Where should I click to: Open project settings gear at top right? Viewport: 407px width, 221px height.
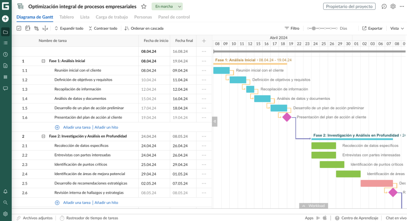coord(393,6)
